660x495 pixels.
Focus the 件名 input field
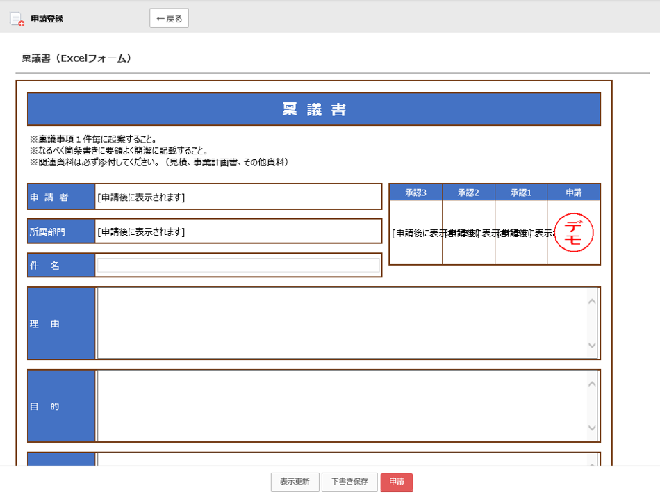pos(238,265)
